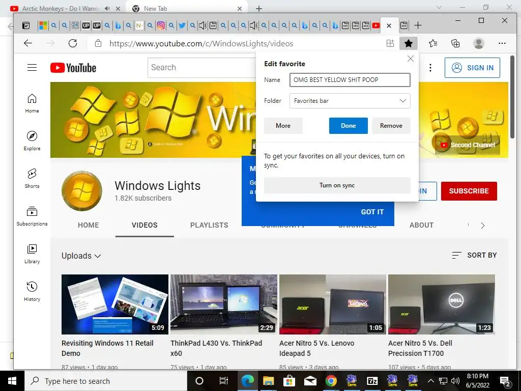This screenshot has width=521, height=391.
Task: Open Edge Settings and more menu
Action: 502,43
